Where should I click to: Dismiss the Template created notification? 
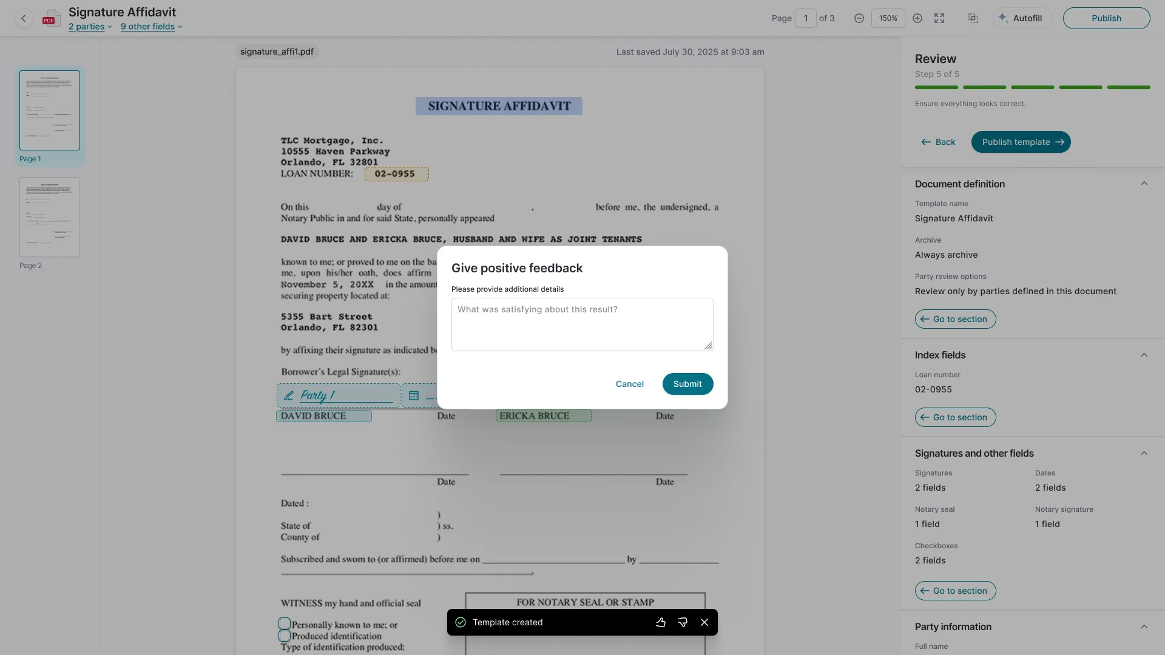[704, 622]
